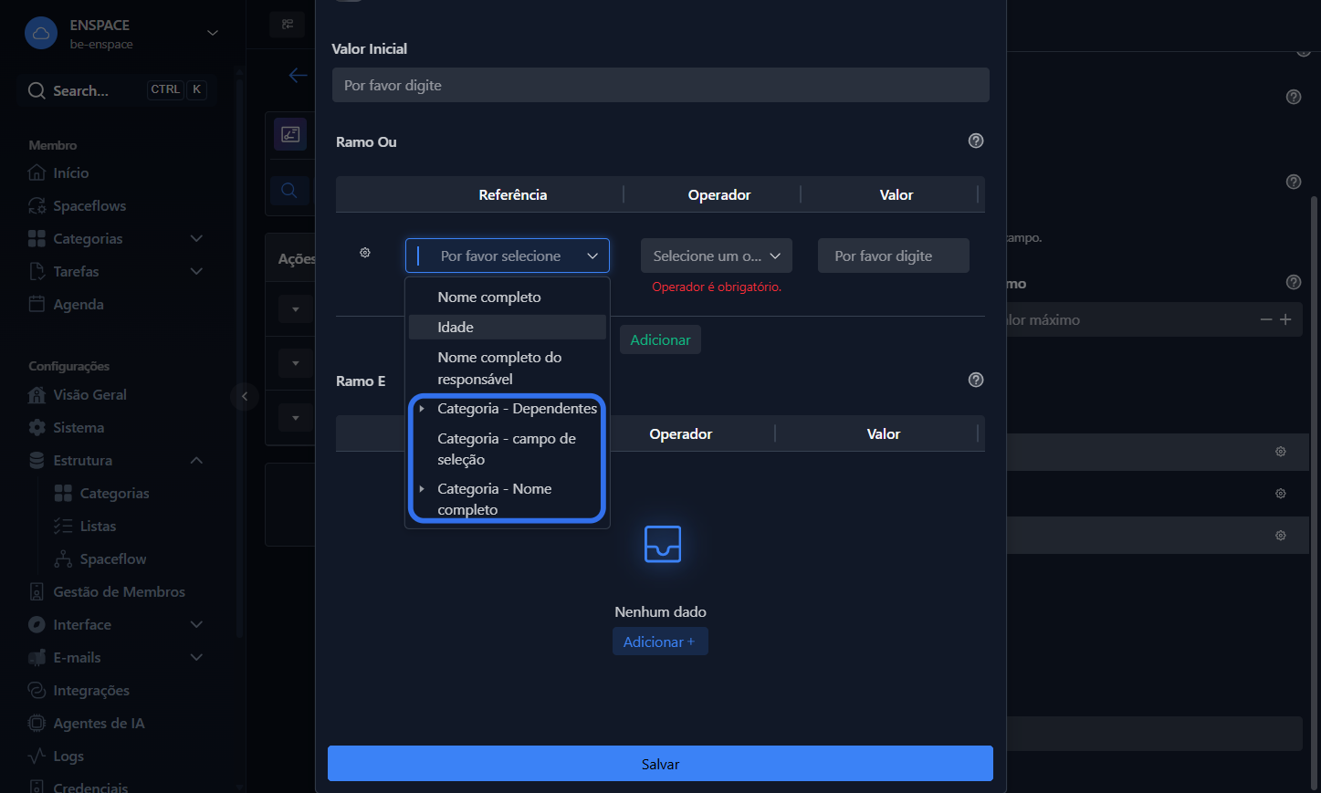This screenshot has height=793, width=1321.
Task: Choose 'Categoria - campo de seleção' option
Action: pos(508,449)
